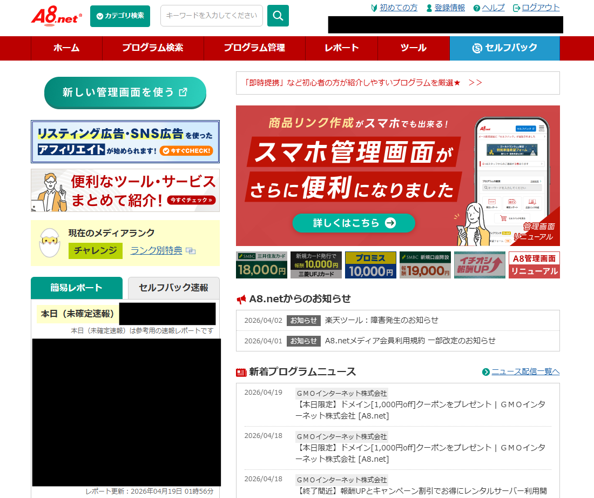This screenshot has width=594, height=498.
Task: Open the セルフバック menu tab
Action: coord(504,48)
